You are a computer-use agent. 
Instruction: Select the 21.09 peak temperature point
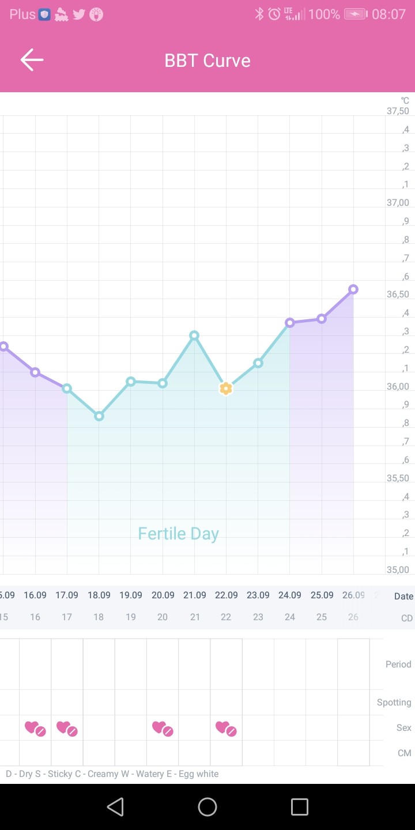point(194,335)
